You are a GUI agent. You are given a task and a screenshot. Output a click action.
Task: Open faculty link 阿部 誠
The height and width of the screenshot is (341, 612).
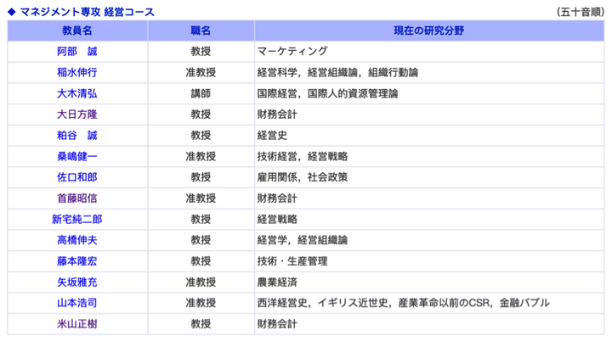coord(76,52)
